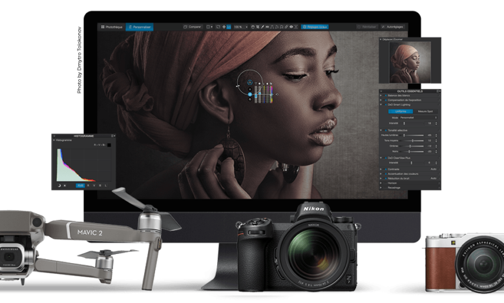Expand Compensation de l'exposition section
The image size is (504, 303).
[x=381, y=100]
